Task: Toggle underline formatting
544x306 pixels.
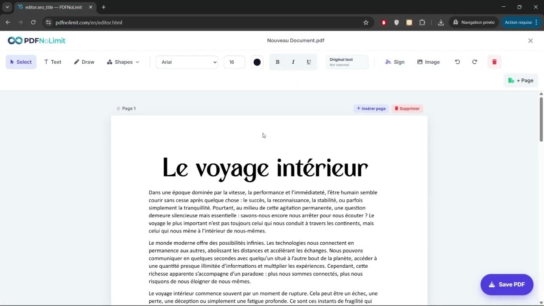Action: 309,62
